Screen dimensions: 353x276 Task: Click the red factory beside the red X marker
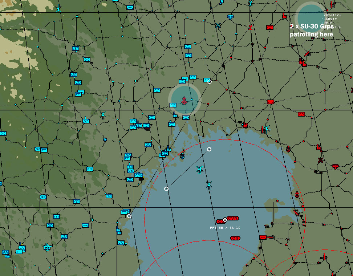pyautogui.click(x=318, y=147)
